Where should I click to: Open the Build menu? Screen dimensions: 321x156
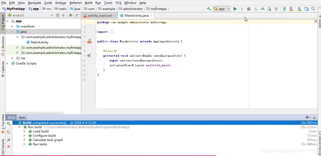tap(88, 3)
